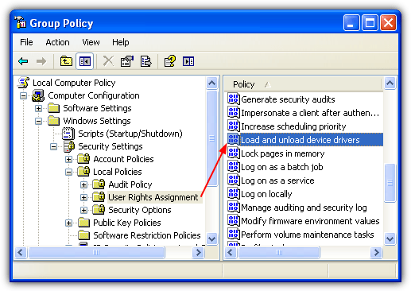Image resolution: width=411 pixels, height=291 pixels.
Task: Select Log on locally policy
Action: 266,194
